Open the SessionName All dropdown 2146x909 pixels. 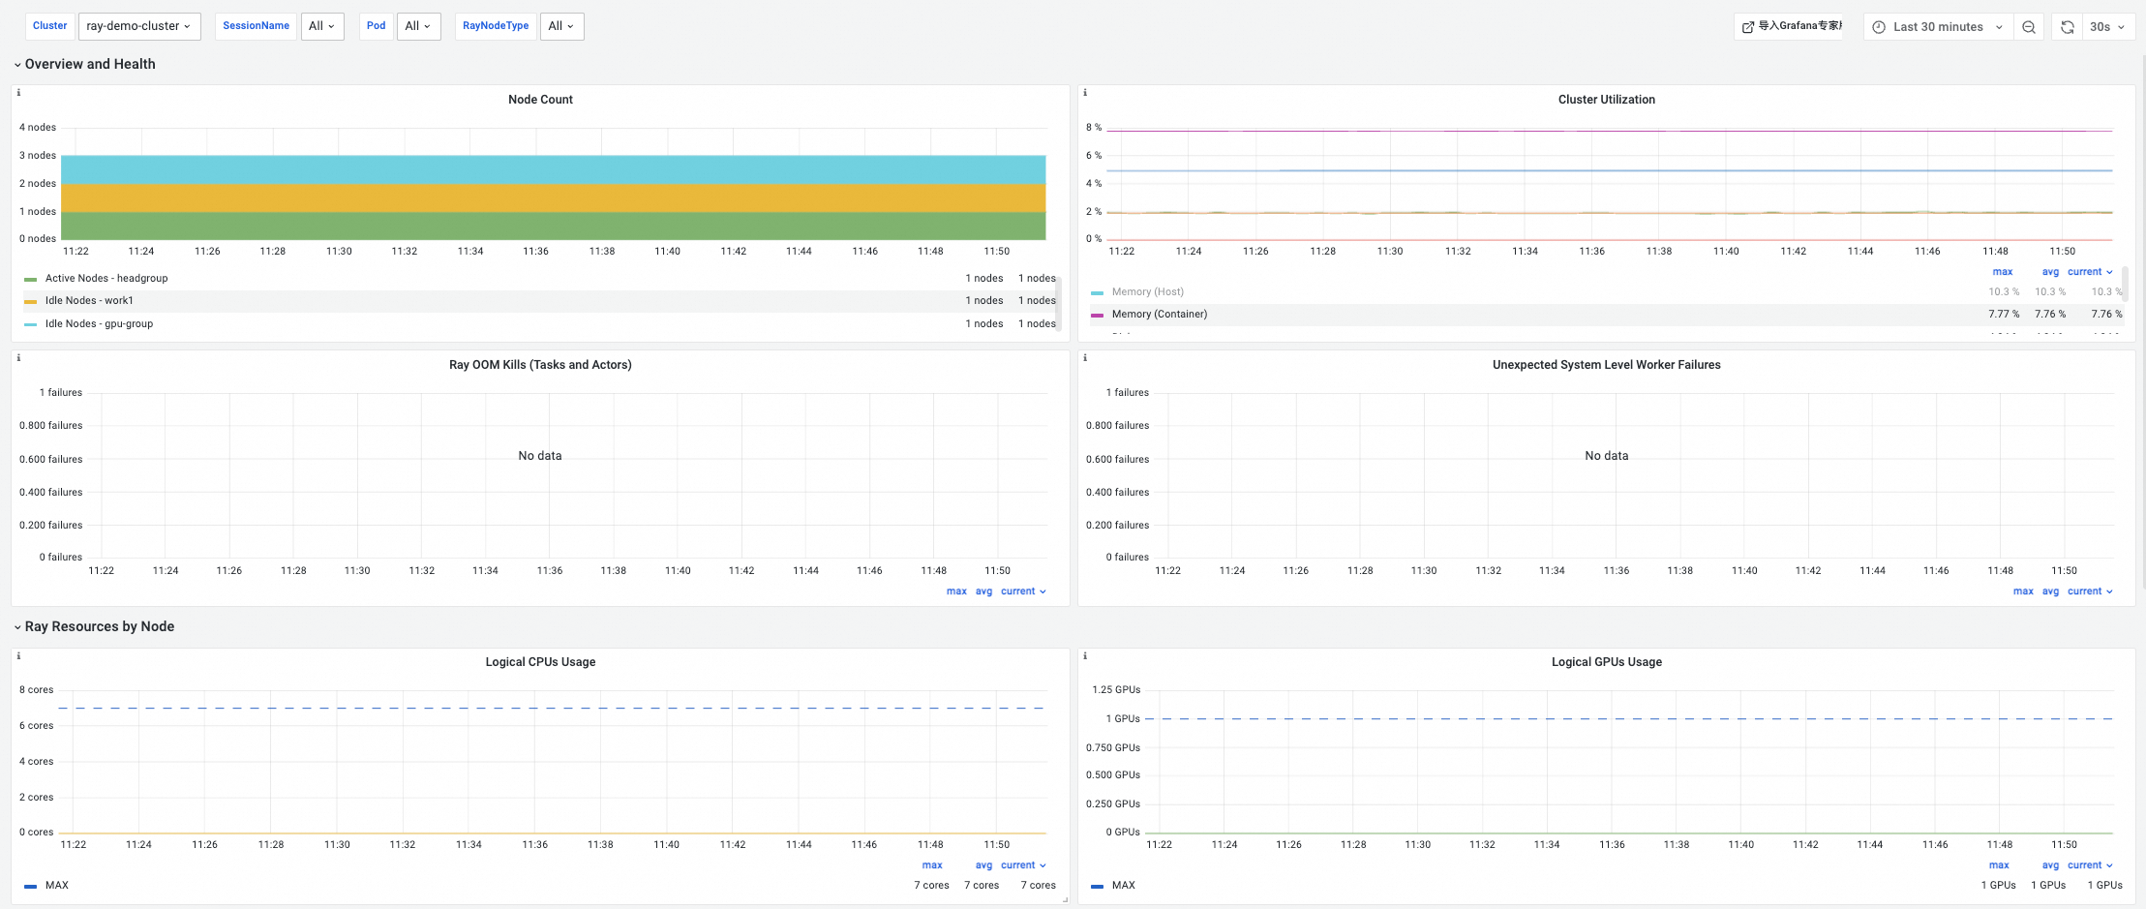click(322, 26)
